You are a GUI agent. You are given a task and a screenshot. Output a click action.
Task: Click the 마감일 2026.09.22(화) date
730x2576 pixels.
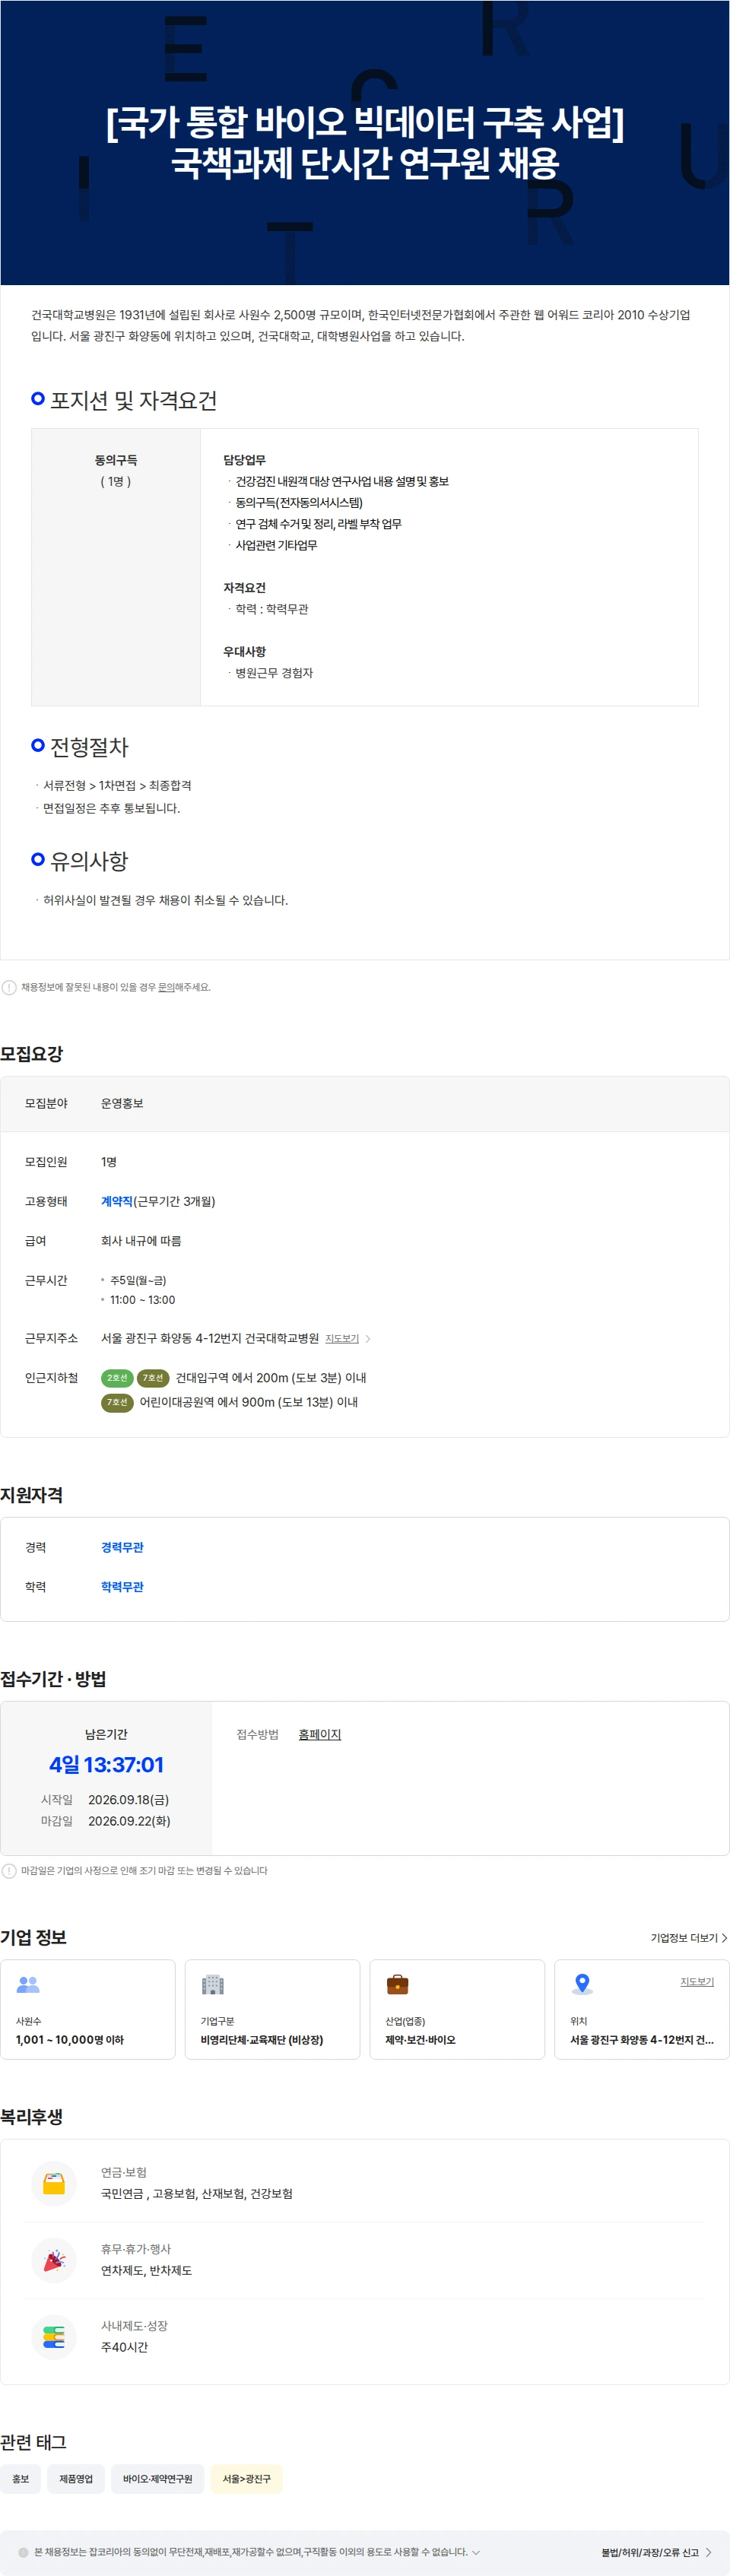[x=129, y=1821]
